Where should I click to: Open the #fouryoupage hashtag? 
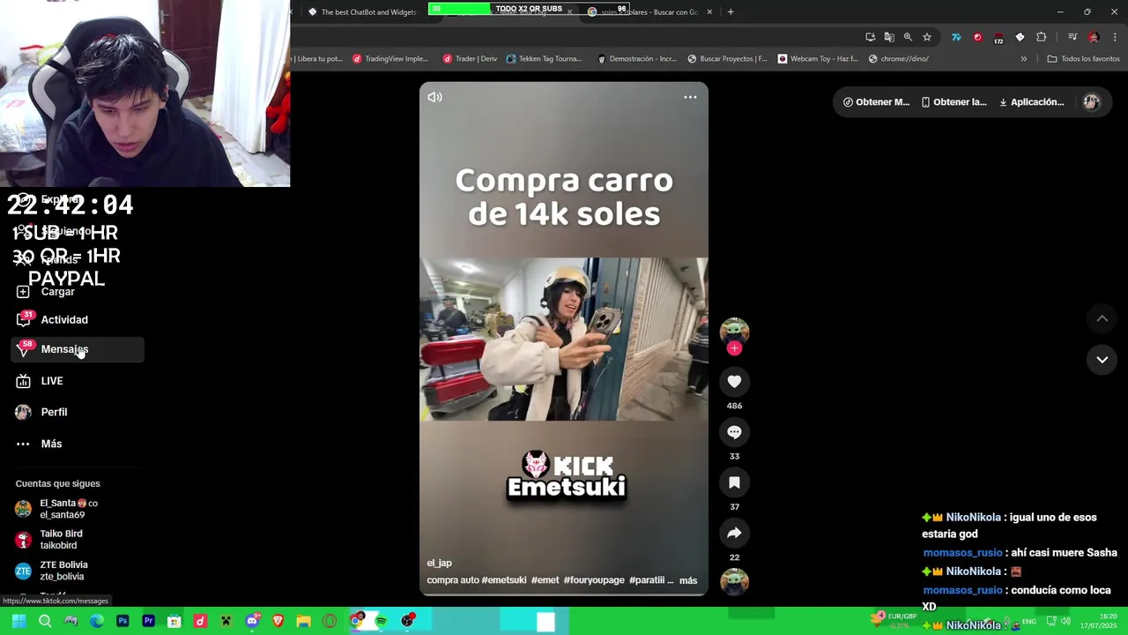[x=594, y=580]
